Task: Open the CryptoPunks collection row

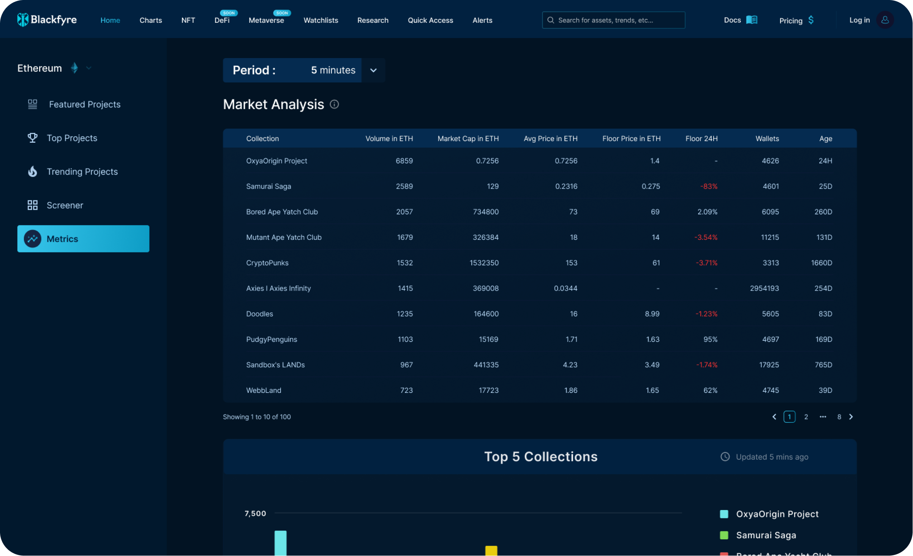Action: coord(540,263)
